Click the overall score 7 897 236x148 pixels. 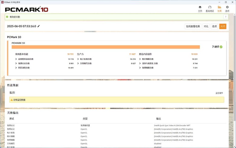215,47
